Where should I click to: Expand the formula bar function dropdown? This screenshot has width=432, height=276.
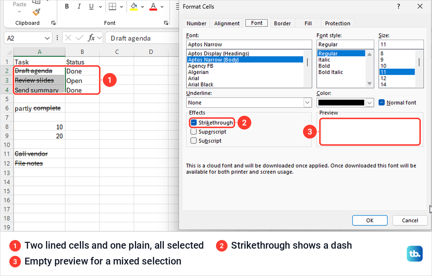click(x=99, y=38)
